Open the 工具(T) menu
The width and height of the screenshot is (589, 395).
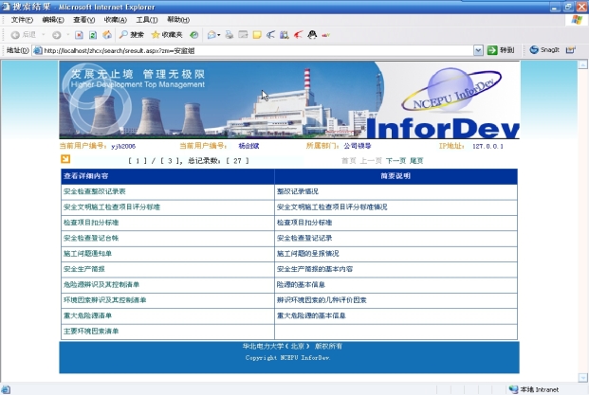click(146, 20)
